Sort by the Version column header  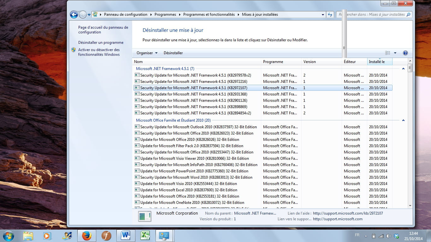[x=322, y=62]
